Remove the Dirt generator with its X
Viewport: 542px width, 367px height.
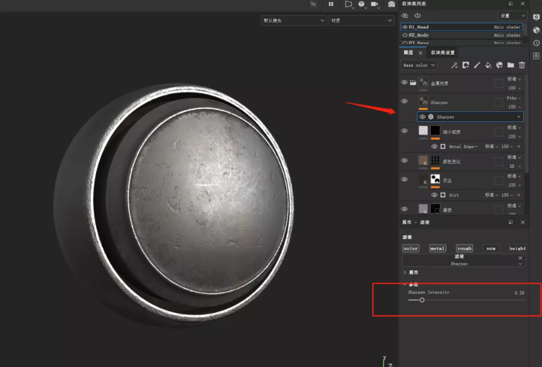(x=519, y=195)
